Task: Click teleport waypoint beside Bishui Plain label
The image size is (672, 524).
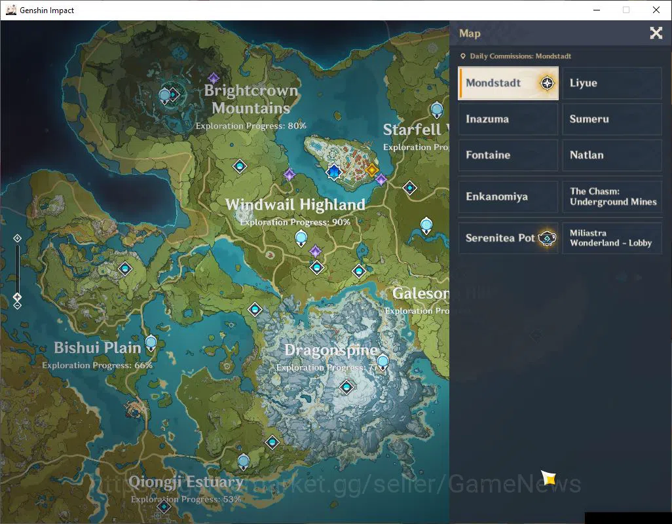Action: tap(151, 344)
